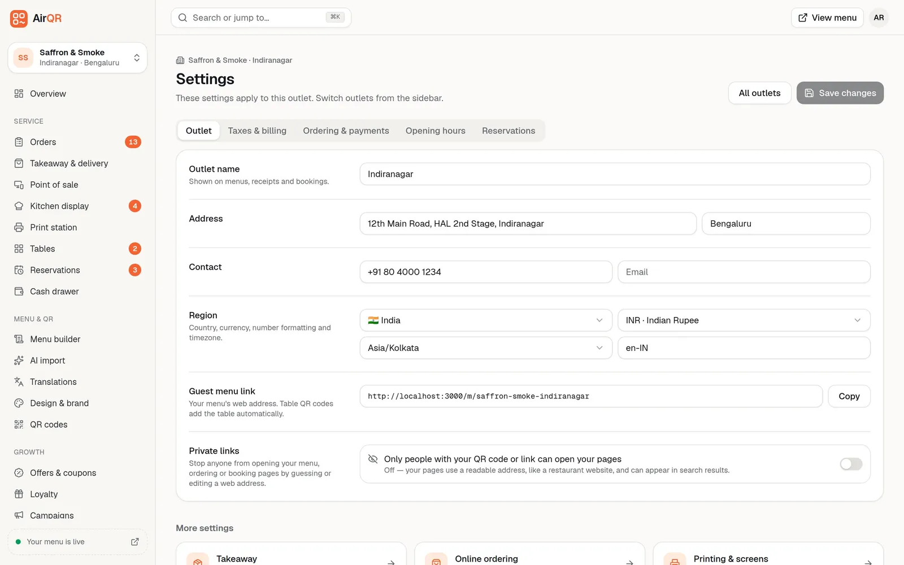Open Menu builder icon
This screenshot has height=565, width=904.
[x=19, y=339]
